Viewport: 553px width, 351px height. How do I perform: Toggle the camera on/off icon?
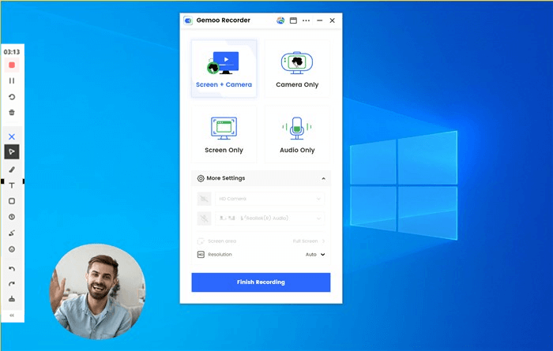click(204, 199)
